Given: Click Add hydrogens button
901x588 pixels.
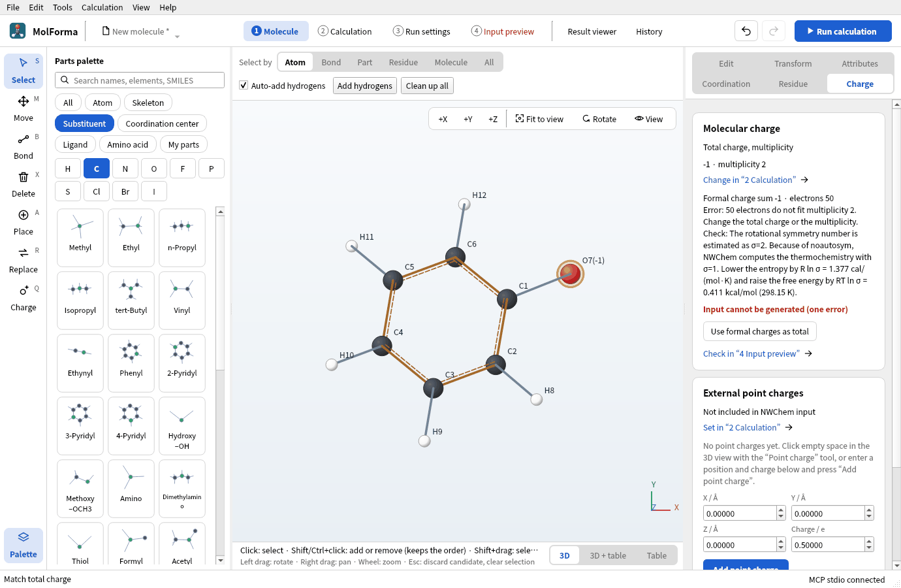Looking at the screenshot, I should (x=365, y=86).
